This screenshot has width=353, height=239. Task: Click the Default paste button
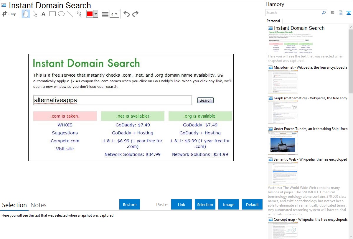click(x=252, y=205)
